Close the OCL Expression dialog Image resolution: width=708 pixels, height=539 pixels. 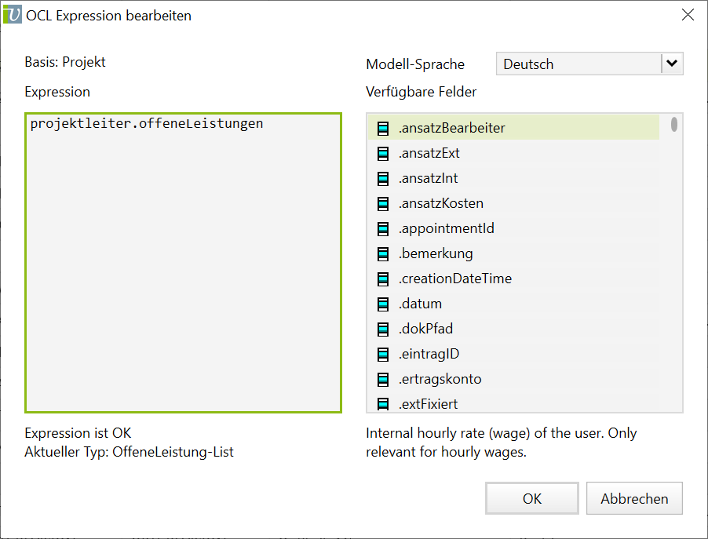687,15
